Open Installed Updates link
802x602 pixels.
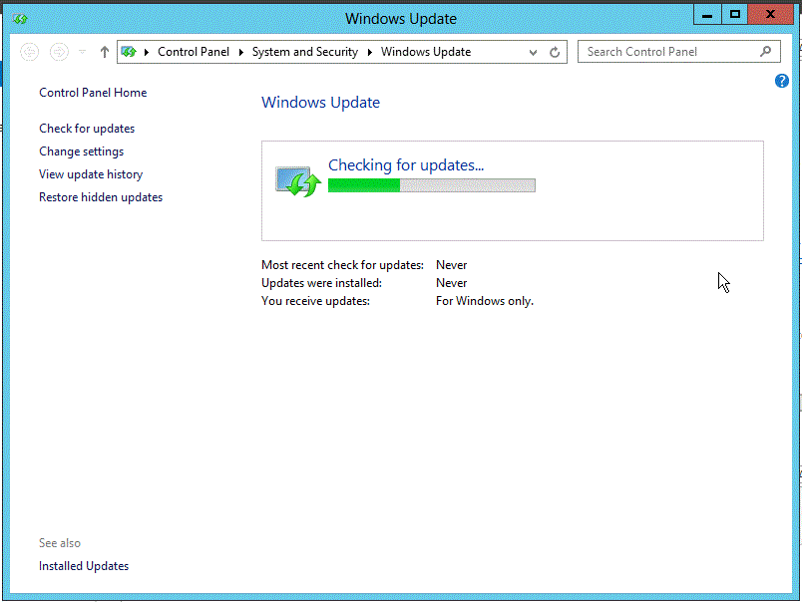(84, 566)
